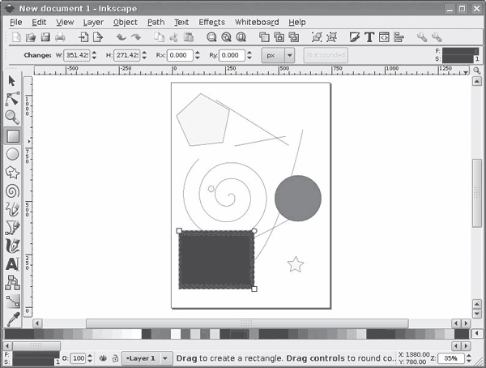Pick a gray swatch from color palette
This screenshot has height=368, width=486.
[x=97, y=334]
